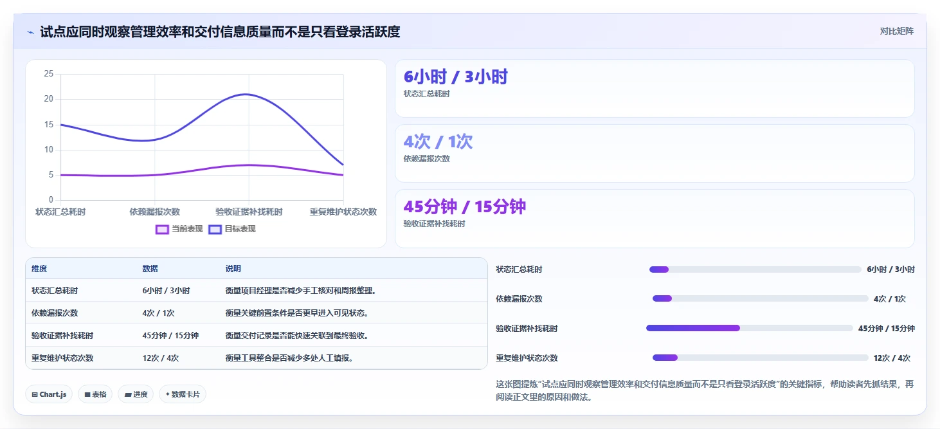
Task: Click the description 衡量关键前置条件是否更早进入可见状态
Action: coord(296,313)
